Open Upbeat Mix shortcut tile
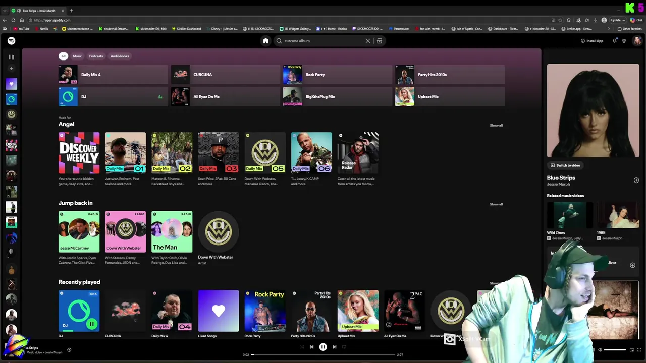Screen dimensions: 646x363 click(449, 97)
